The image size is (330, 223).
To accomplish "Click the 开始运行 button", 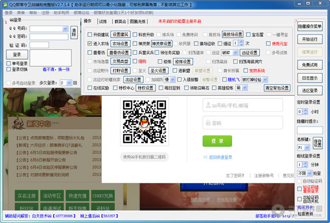I will pyautogui.click(x=310, y=39).
